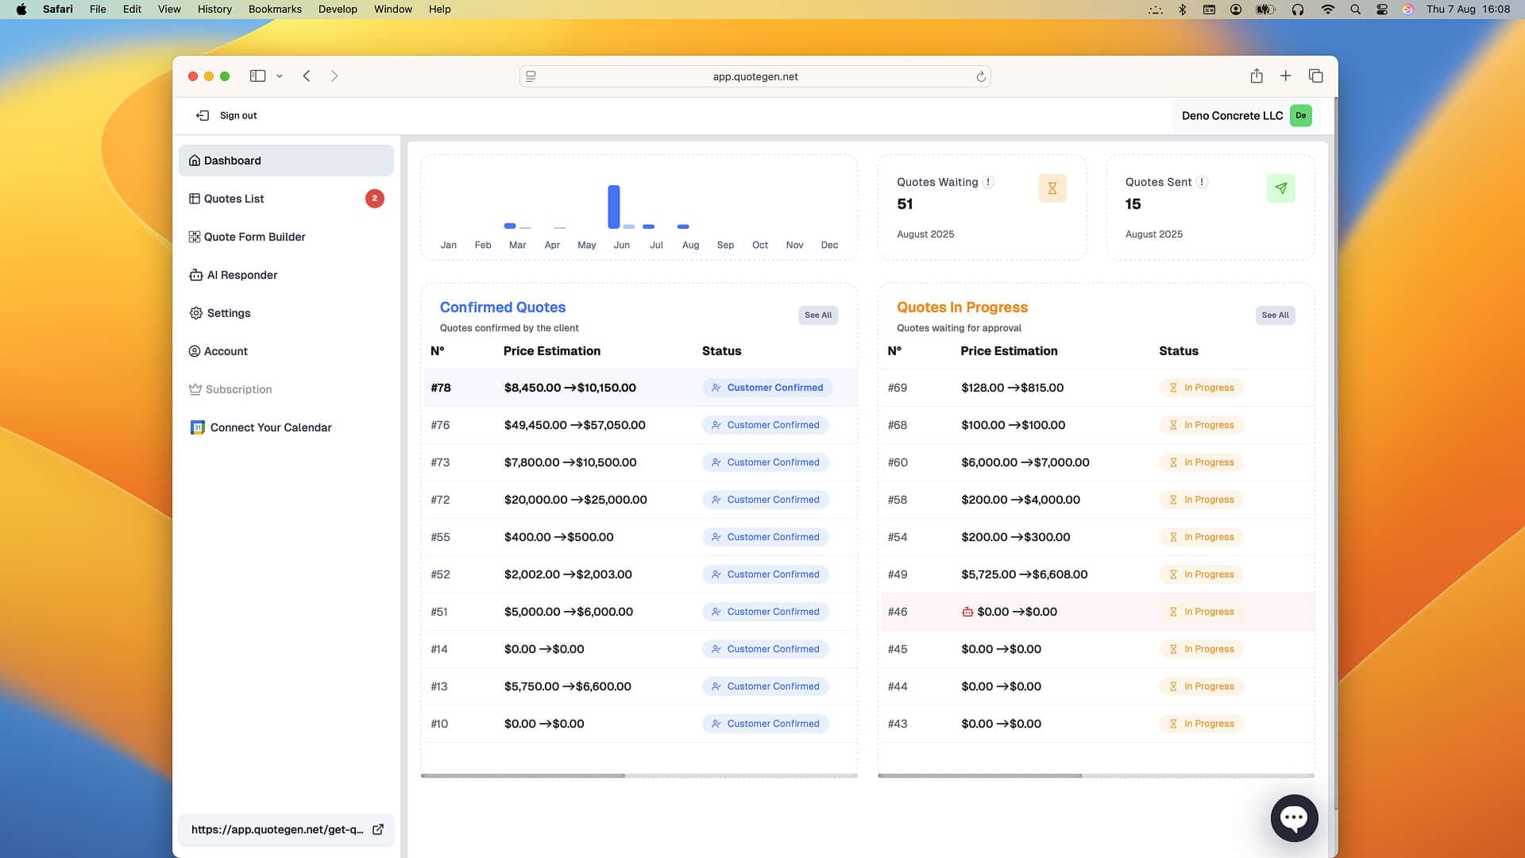
Task: Click the info icon next to Quotes Waiting
Action: (x=988, y=182)
